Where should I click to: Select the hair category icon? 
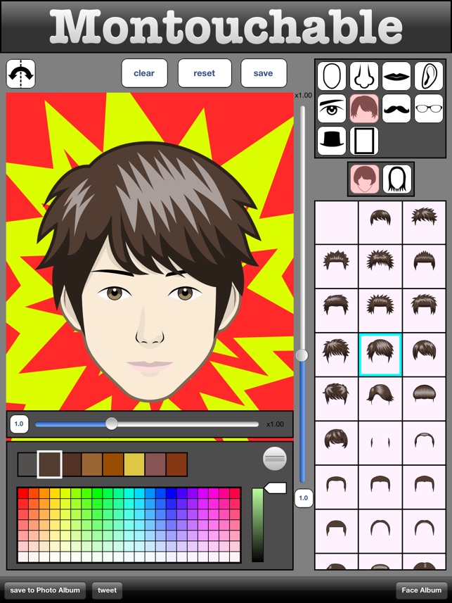(x=364, y=108)
